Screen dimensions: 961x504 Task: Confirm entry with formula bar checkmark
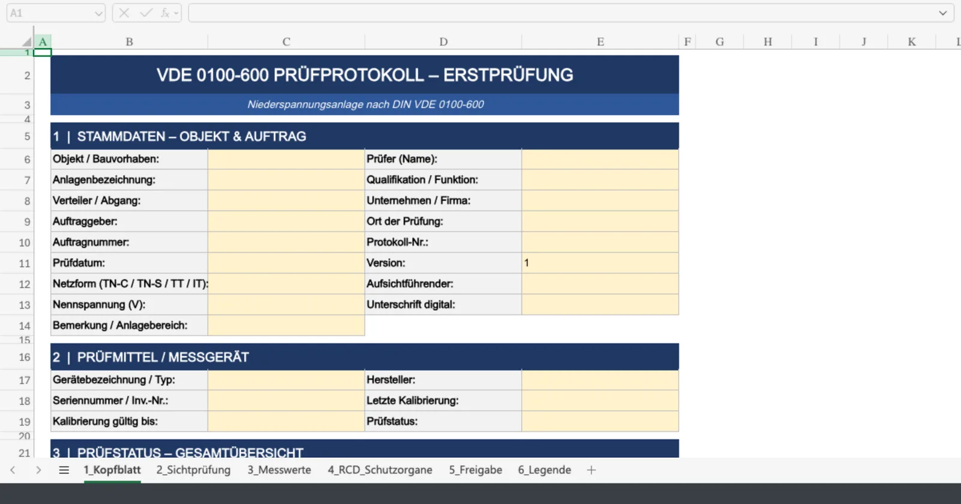click(145, 13)
